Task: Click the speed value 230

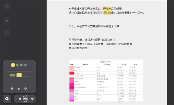Action: [x=26, y=99]
